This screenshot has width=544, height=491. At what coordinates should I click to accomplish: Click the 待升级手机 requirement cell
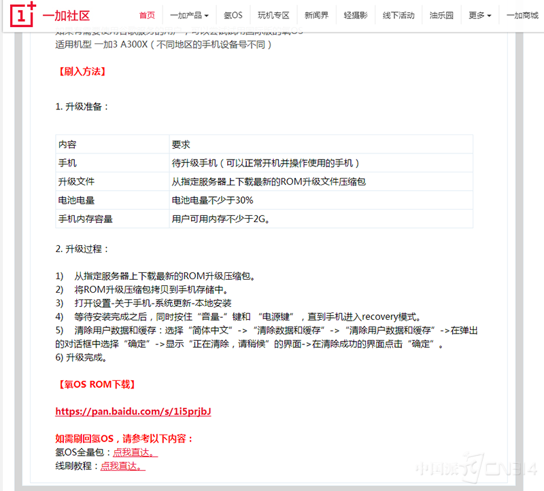pos(321,163)
